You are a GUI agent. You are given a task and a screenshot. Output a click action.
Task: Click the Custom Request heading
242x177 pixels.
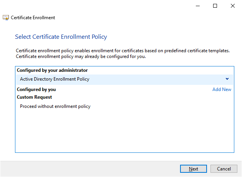pos(34,97)
